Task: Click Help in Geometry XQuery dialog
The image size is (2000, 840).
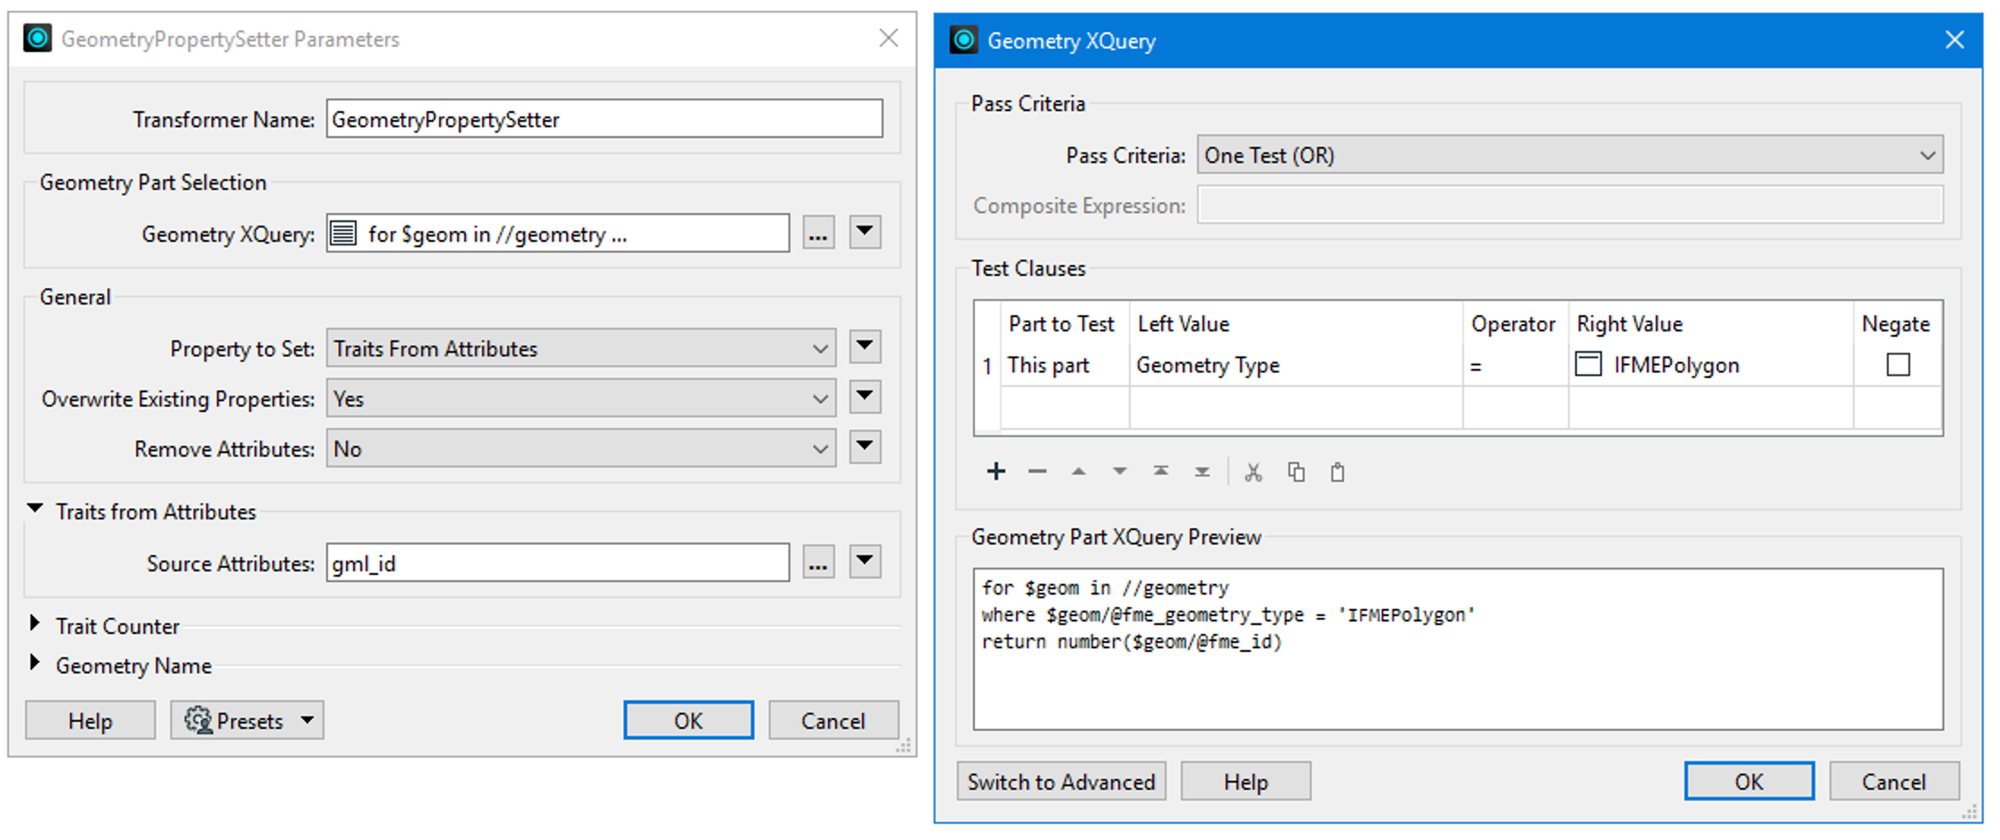Action: tap(1246, 782)
